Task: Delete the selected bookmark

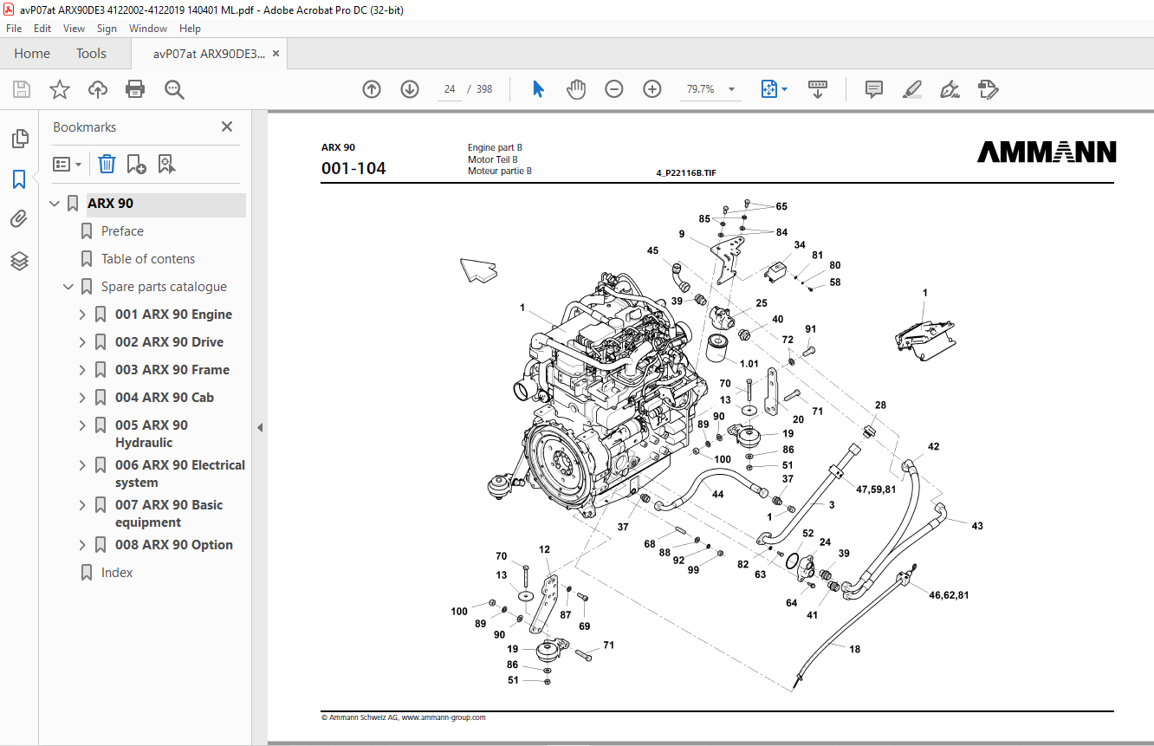Action: (x=107, y=164)
